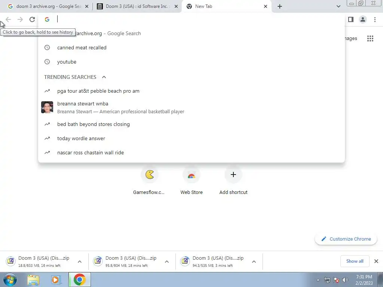383x287 pixels.
Task: Expand options for 95.8/604 MB download
Action: click(x=167, y=262)
